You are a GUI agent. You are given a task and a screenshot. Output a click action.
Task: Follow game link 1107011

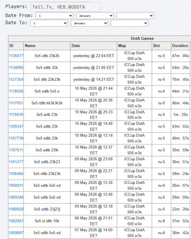click(x=16, y=150)
